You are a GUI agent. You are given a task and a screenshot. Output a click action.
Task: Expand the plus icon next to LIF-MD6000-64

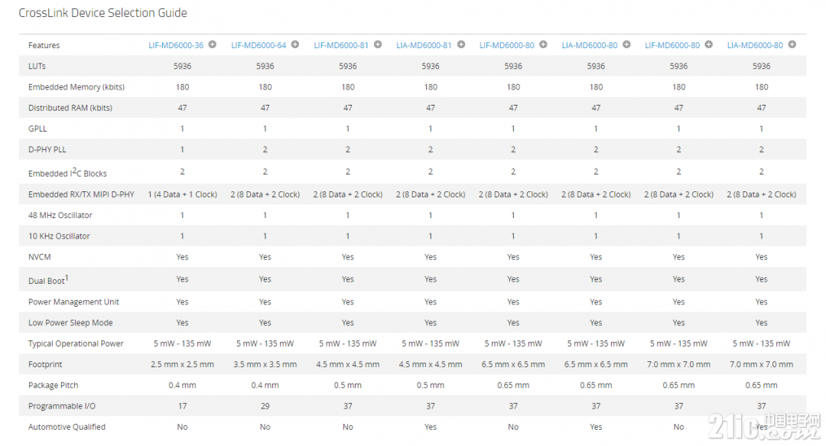point(295,45)
